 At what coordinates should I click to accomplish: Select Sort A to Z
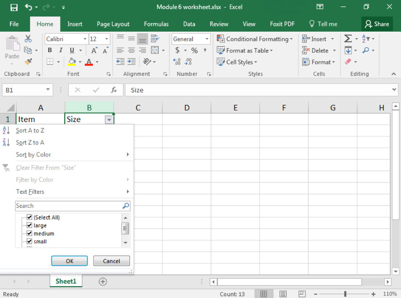click(30, 130)
